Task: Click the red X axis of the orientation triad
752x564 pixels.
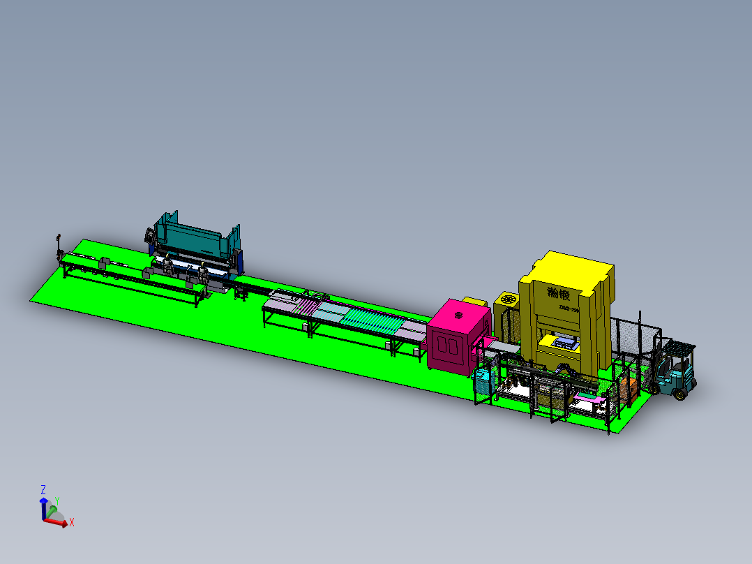Action: coord(56,523)
